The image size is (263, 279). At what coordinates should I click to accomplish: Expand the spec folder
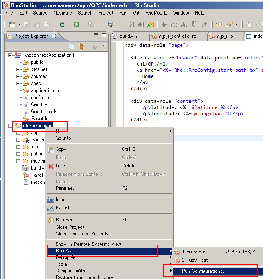click(18, 83)
